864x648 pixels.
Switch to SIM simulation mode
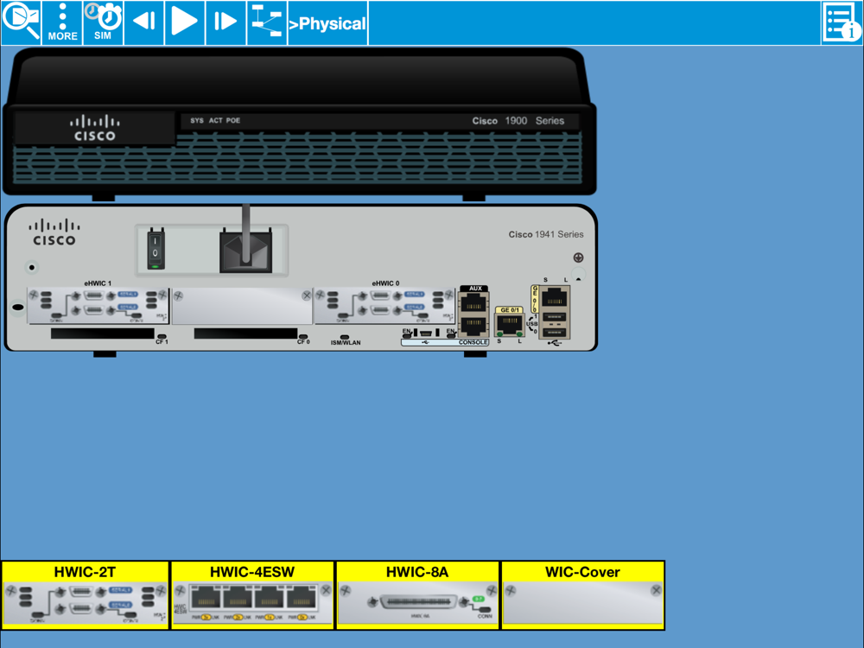click(x=103, y=22)
